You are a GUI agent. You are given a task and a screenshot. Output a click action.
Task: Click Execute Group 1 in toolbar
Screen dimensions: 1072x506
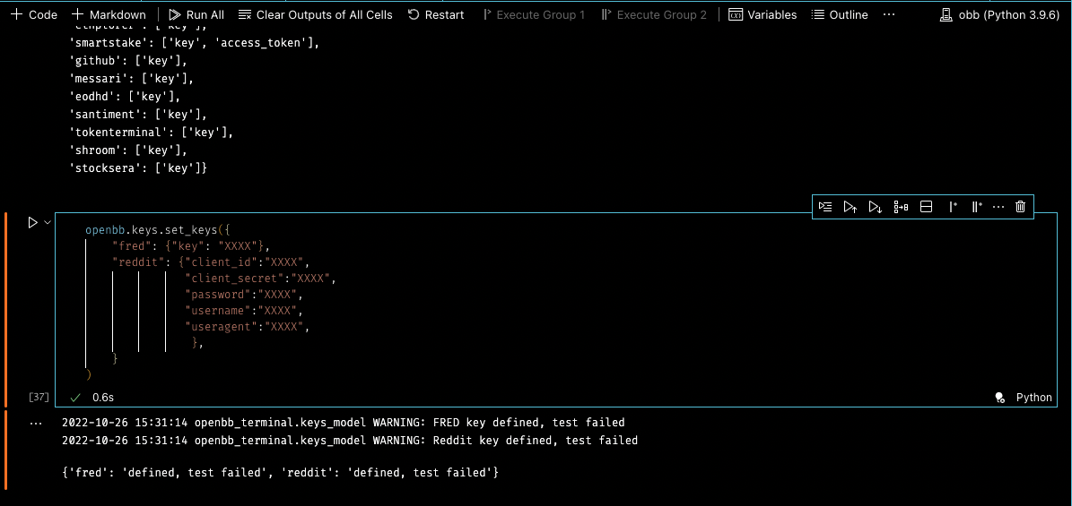click(533, 14)
